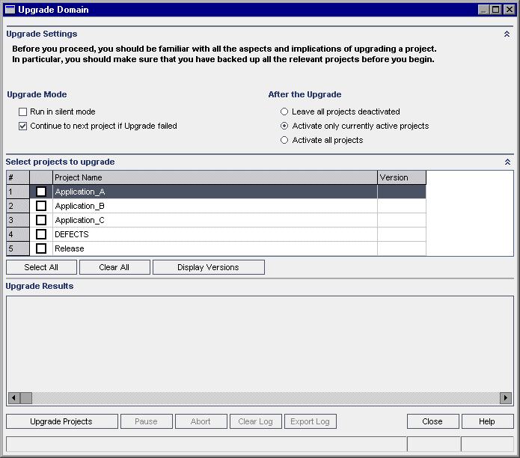Image resolution: width=520 pixels, height=458 pixels.
Task: Start upgrade with Upgrade Projects button
Action: tap(61, 421)
